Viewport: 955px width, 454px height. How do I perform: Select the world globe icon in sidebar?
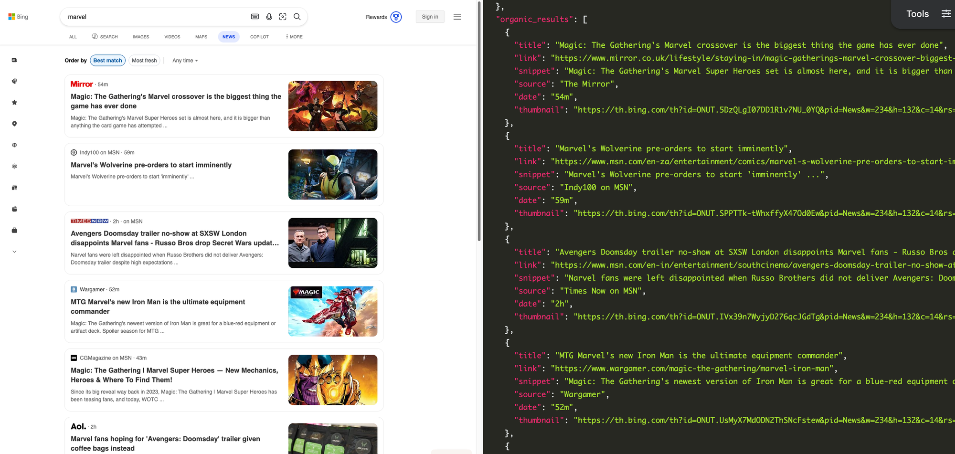(14, 145)
